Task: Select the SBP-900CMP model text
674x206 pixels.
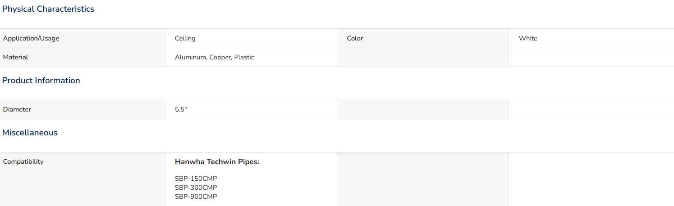Action: point(196,197)
